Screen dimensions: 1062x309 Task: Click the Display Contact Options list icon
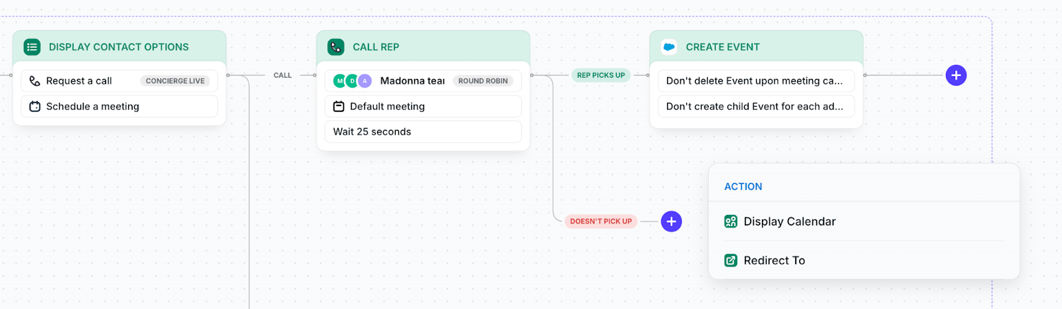click(32, 47)
